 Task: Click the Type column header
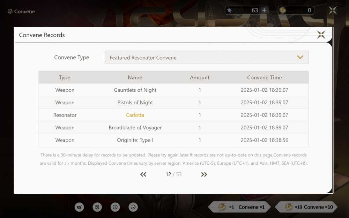pos(65,77)
